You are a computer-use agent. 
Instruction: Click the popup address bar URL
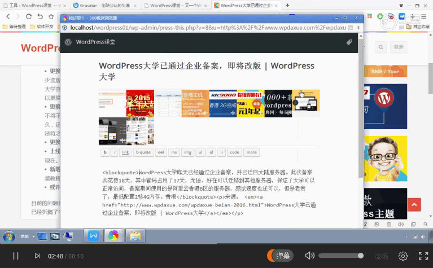[208, 28]
